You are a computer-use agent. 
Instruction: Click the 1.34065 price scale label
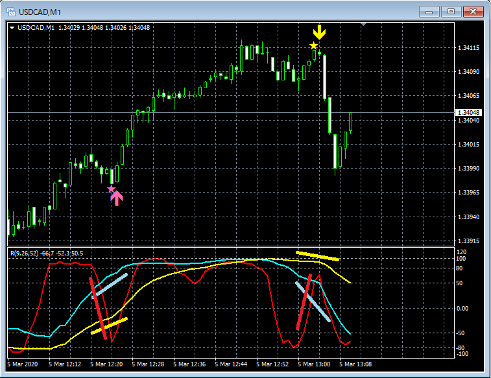pyautogui.click(x=468, y=96)
